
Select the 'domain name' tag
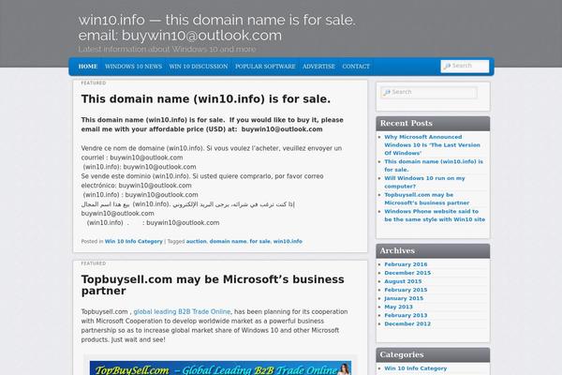click(228, 242)
